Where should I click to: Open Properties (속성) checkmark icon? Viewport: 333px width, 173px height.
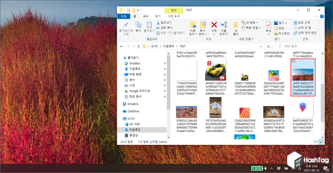[x=268, y=25]
